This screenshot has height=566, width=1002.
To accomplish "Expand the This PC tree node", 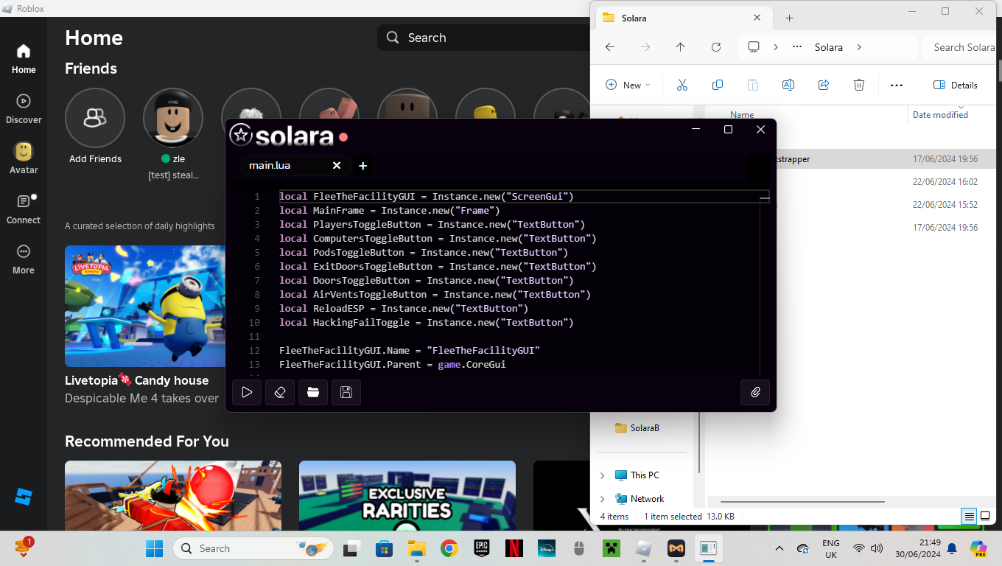I will [x=603, y=475].
